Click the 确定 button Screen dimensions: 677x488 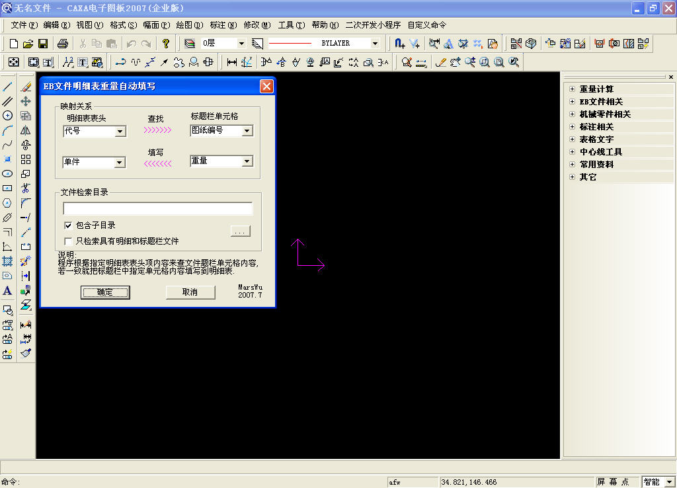click(105, 292)
